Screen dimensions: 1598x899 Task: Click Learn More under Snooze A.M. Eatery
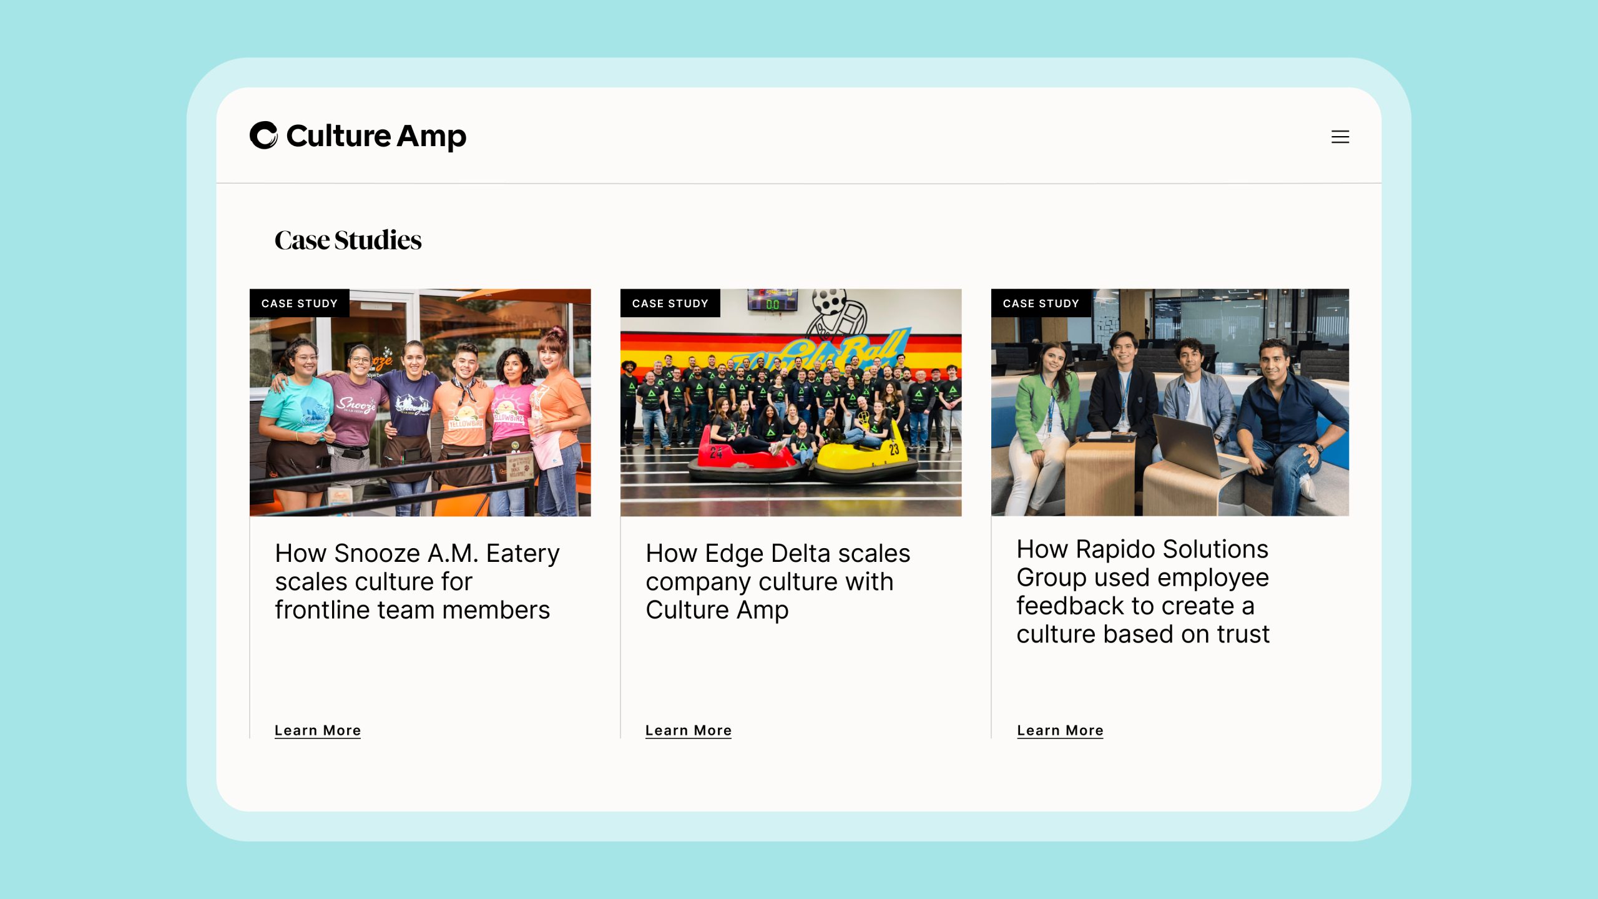(x=317, y=730)
